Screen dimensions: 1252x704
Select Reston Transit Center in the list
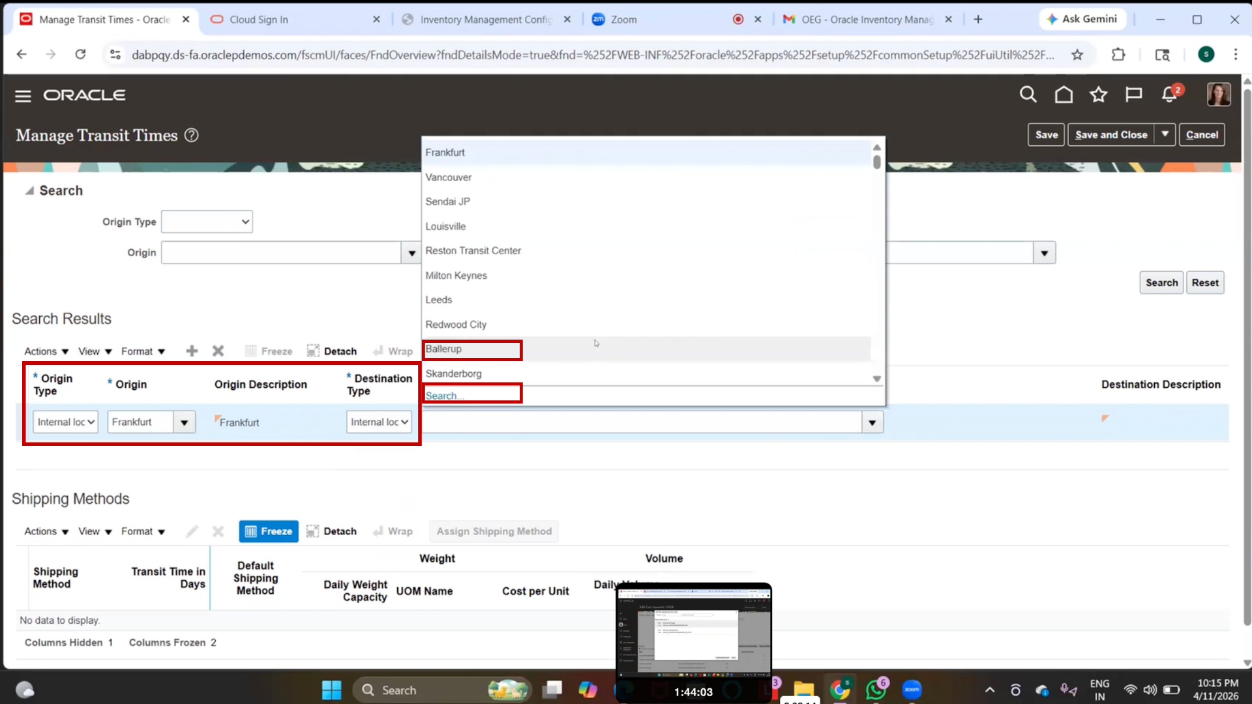646,251
